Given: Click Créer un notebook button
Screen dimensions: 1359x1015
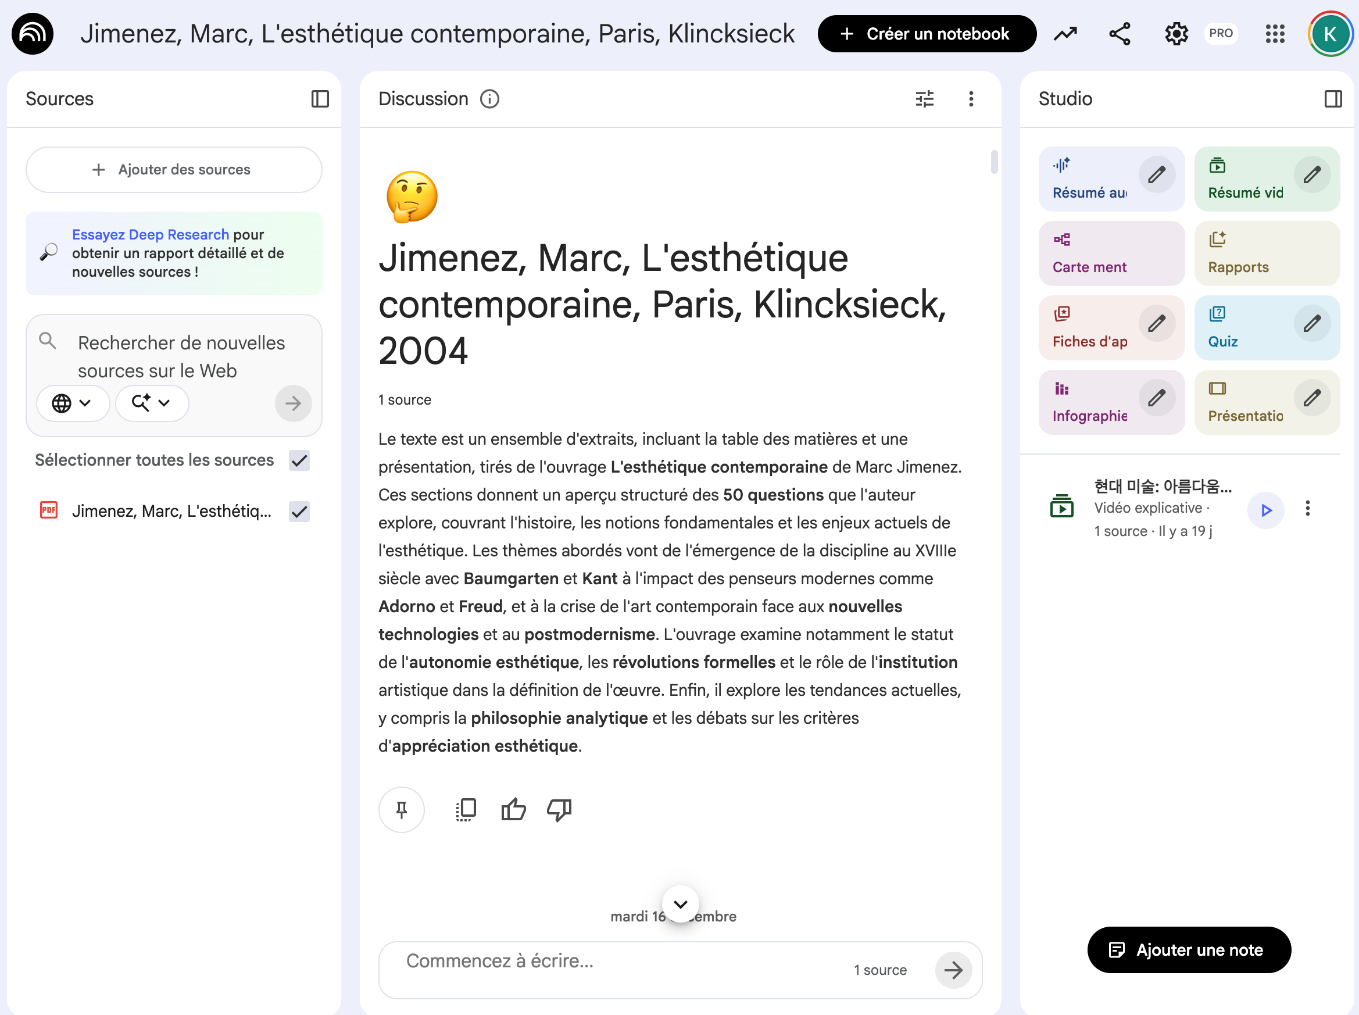Looking at the screenshot, I should (927, 34).
